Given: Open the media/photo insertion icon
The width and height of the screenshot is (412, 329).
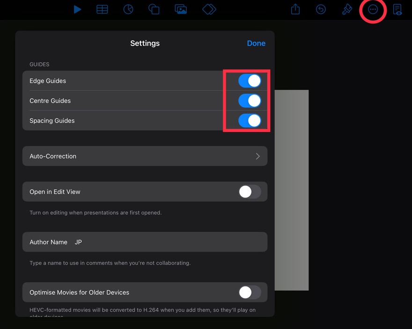Looking at the screenshot, I should click(x=181, y=9).
